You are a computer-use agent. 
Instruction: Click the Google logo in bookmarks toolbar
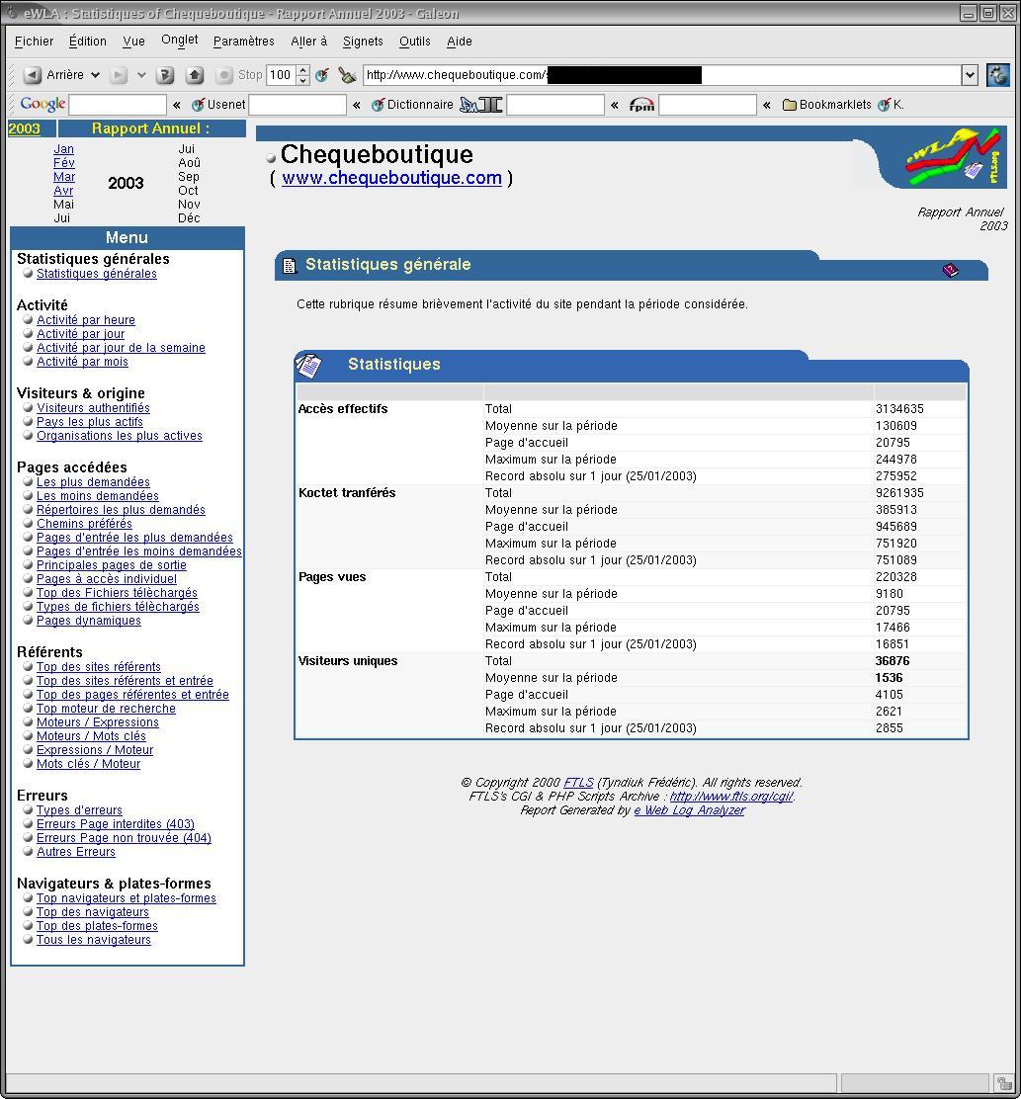(43, 105)
